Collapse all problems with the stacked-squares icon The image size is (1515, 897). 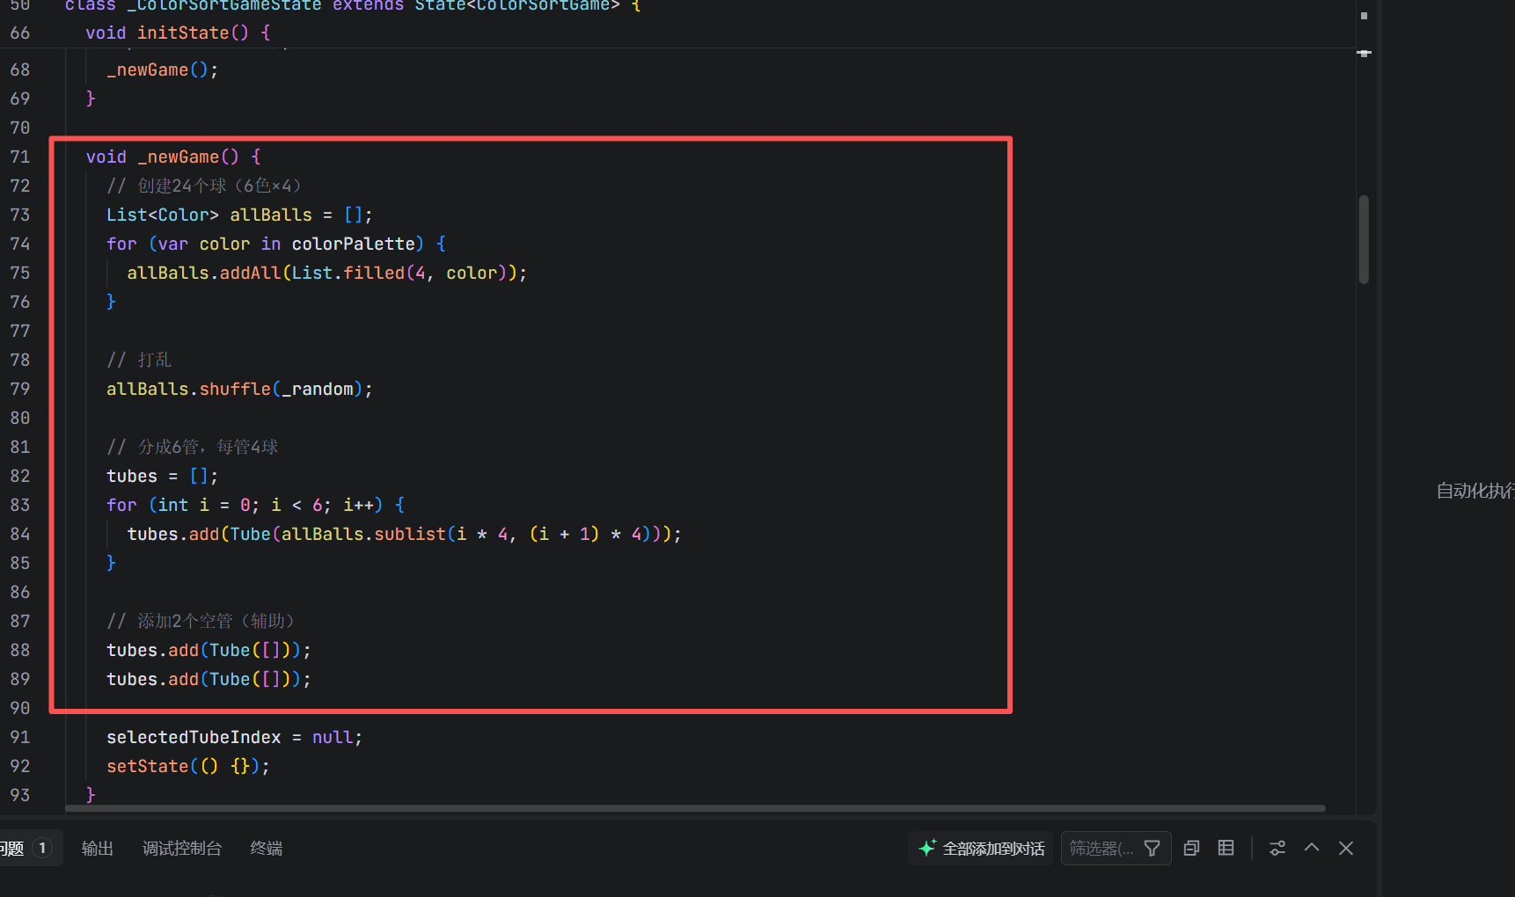1192,848
